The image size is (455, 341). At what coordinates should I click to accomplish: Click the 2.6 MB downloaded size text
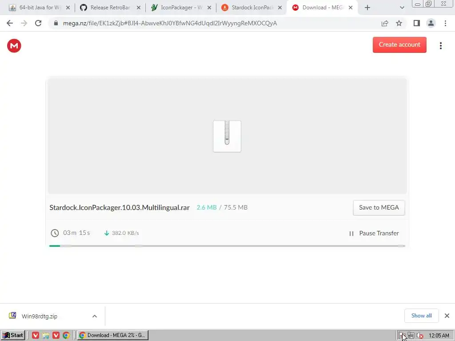point(207,208)
